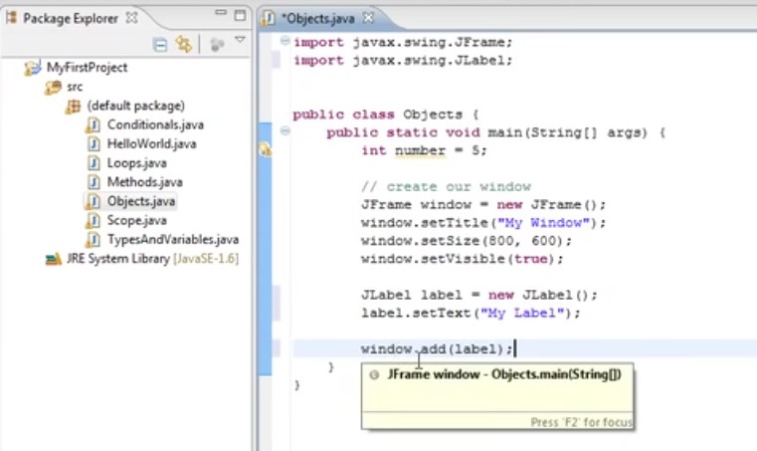Switch to the Objects.java editor tab
The image size is (757, 451).
(x=317, y=18)
